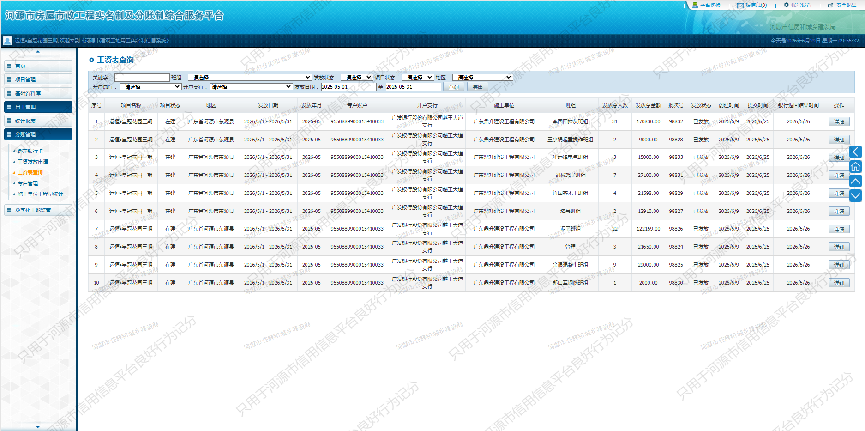Click 详细 for 泥工班组 row

click(x=839, y=229)
